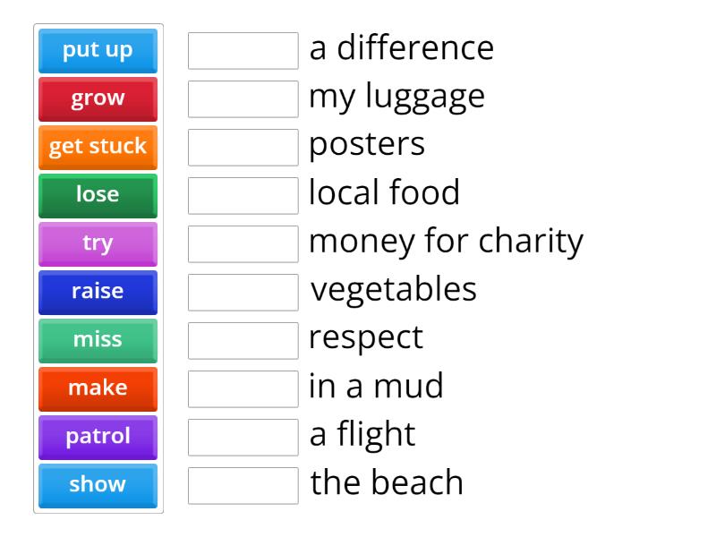The width and height of the screenshot is (716, 537).
Task: Choose the blue 'raise' tile
Action: [98, 293]
